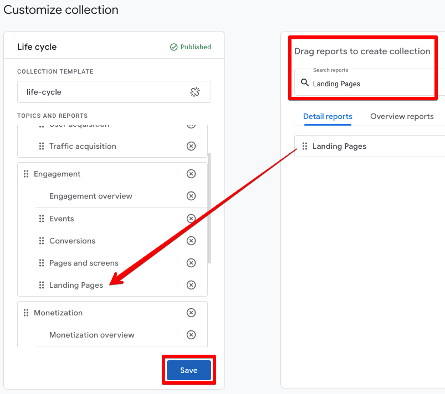Open the Detail reports tab

click(328, 116)
